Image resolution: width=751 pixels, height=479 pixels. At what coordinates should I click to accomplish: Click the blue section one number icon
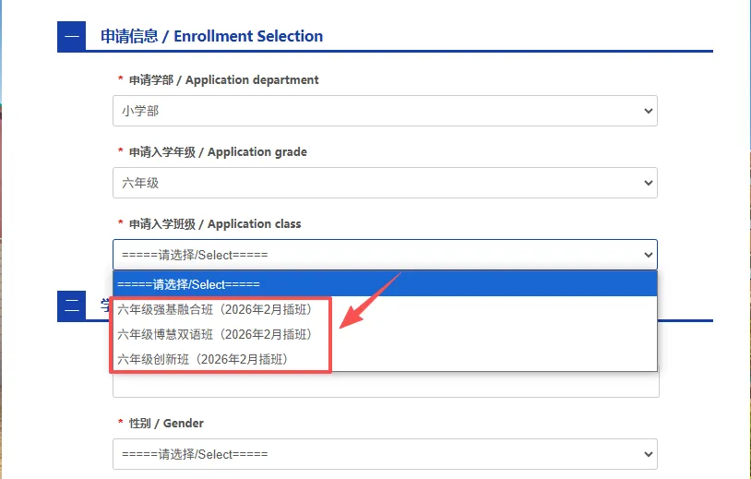pyautogui.click(x=71, y=37)
